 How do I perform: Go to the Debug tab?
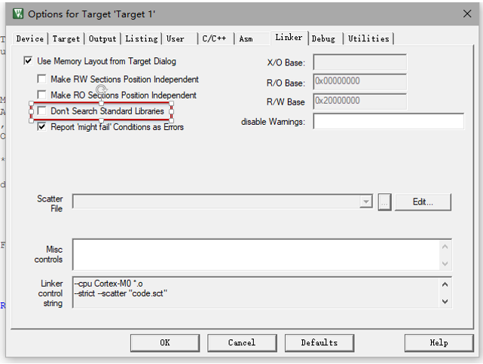(323, 39)
